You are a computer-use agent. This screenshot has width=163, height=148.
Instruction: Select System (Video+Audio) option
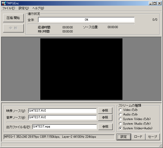click(136, 128)
